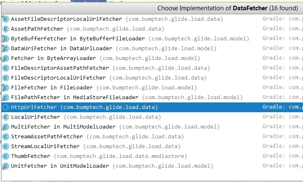
Task: Choose DataUriFetcher in DataUrlLoader
Action: point(152,48)
